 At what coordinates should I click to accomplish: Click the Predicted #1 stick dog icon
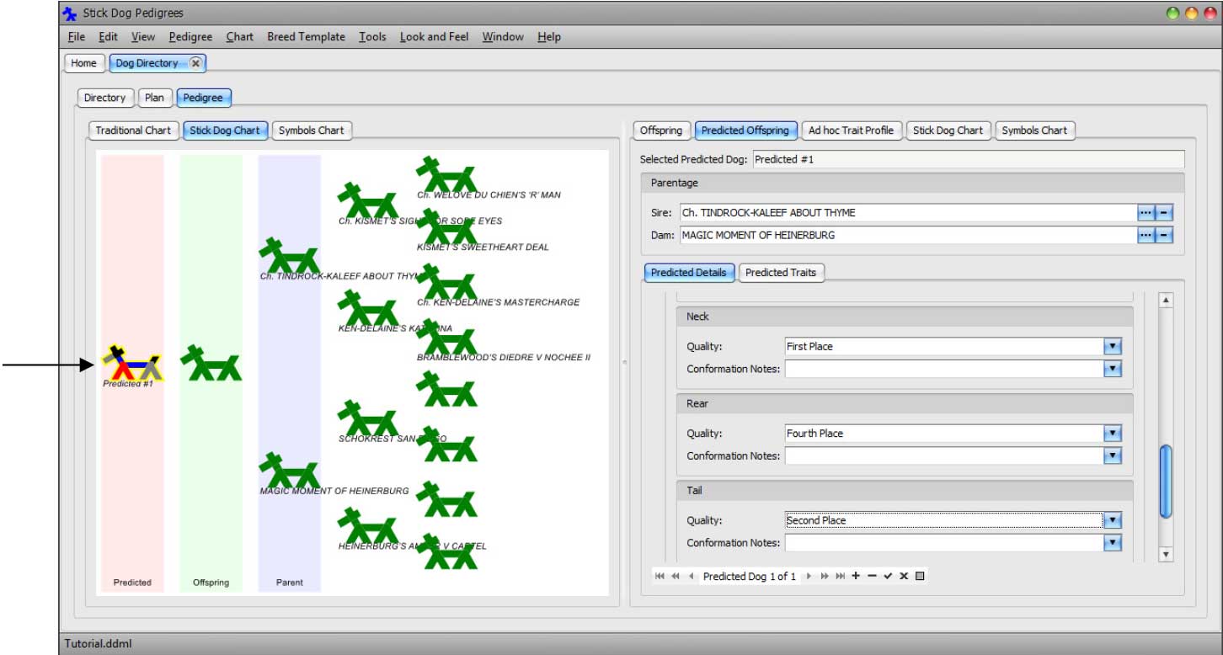click(x=132, y=365)
